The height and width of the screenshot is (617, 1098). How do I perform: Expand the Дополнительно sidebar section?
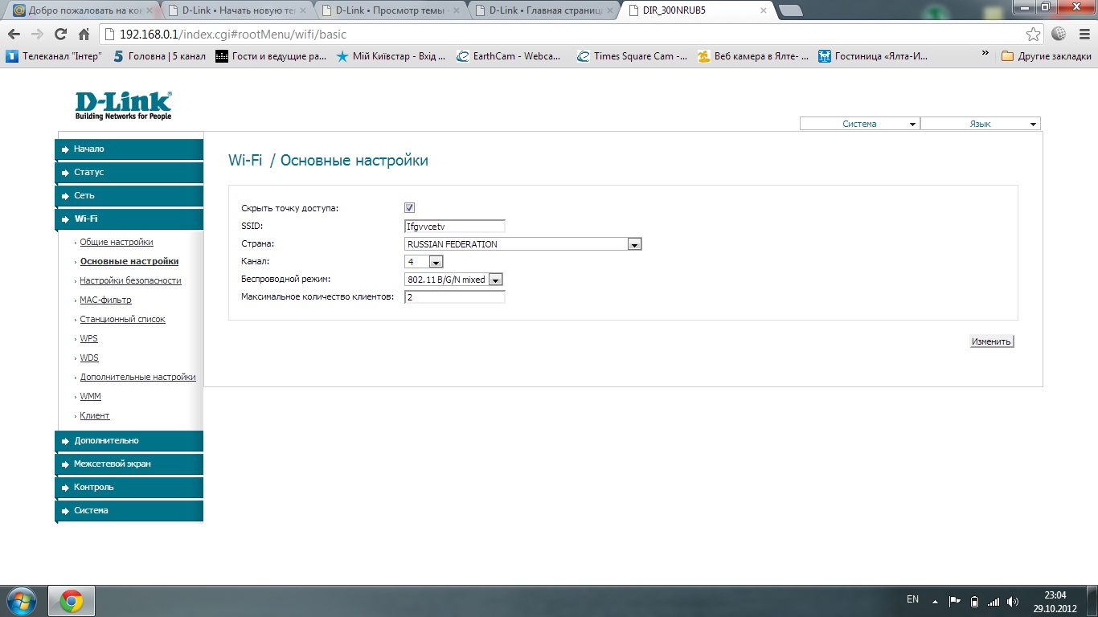pyautogui.click(x=129, y=441)
